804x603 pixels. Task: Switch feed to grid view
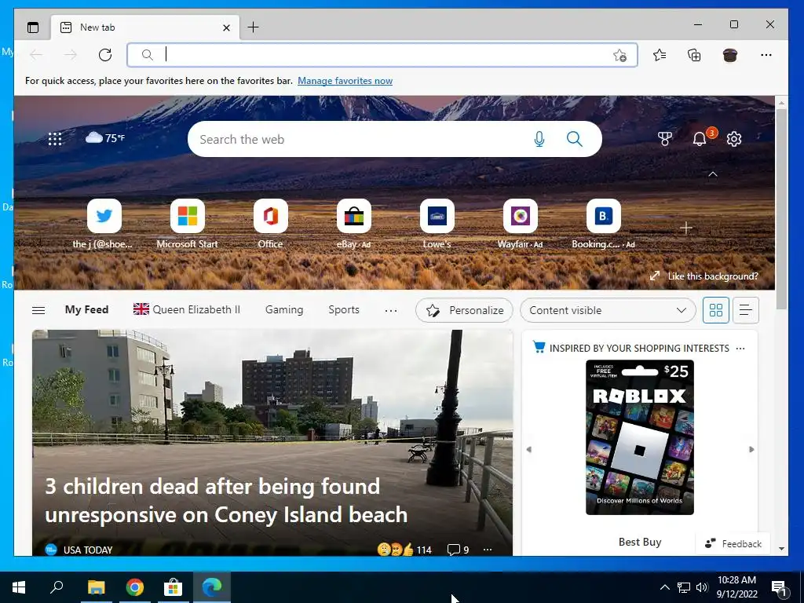point(716,310)
